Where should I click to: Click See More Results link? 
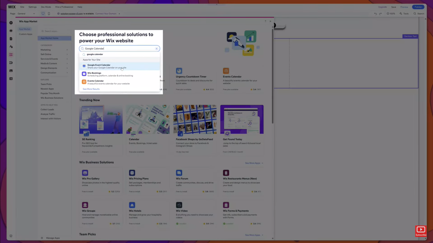[x=91, y=89]
